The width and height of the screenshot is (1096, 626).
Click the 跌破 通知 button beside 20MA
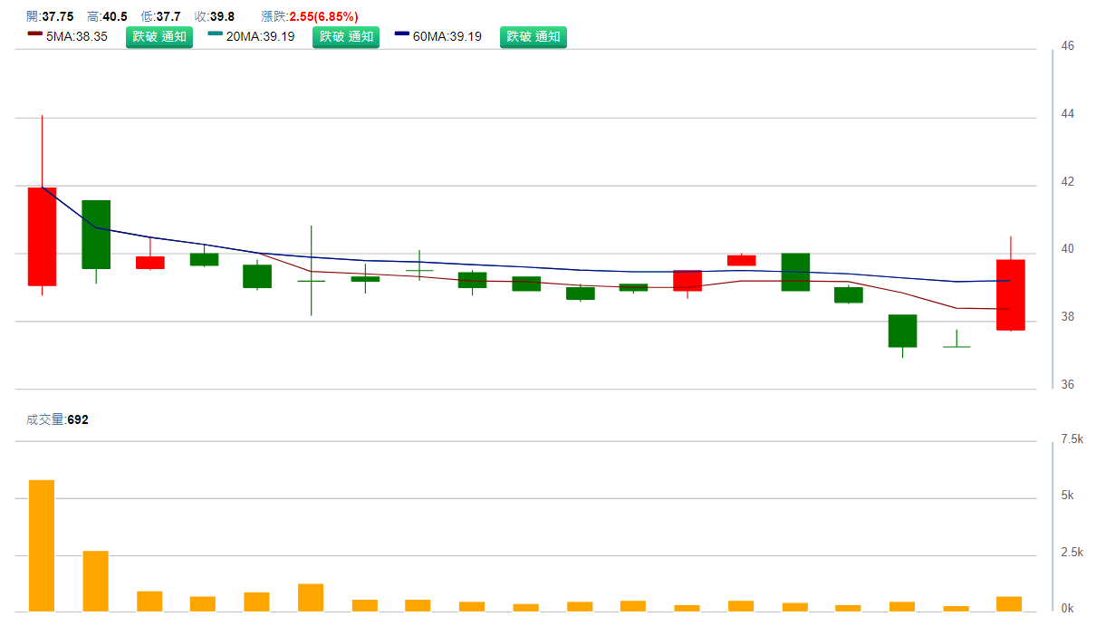click(x=346, y=37)
